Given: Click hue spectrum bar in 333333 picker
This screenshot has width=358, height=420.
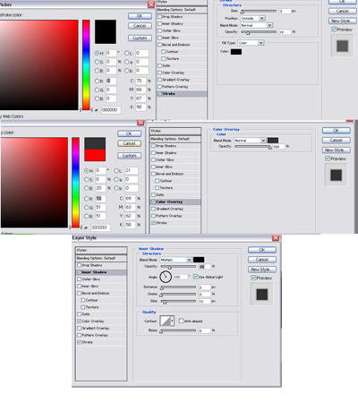Looking at the screenshot, I should point(76,183).
